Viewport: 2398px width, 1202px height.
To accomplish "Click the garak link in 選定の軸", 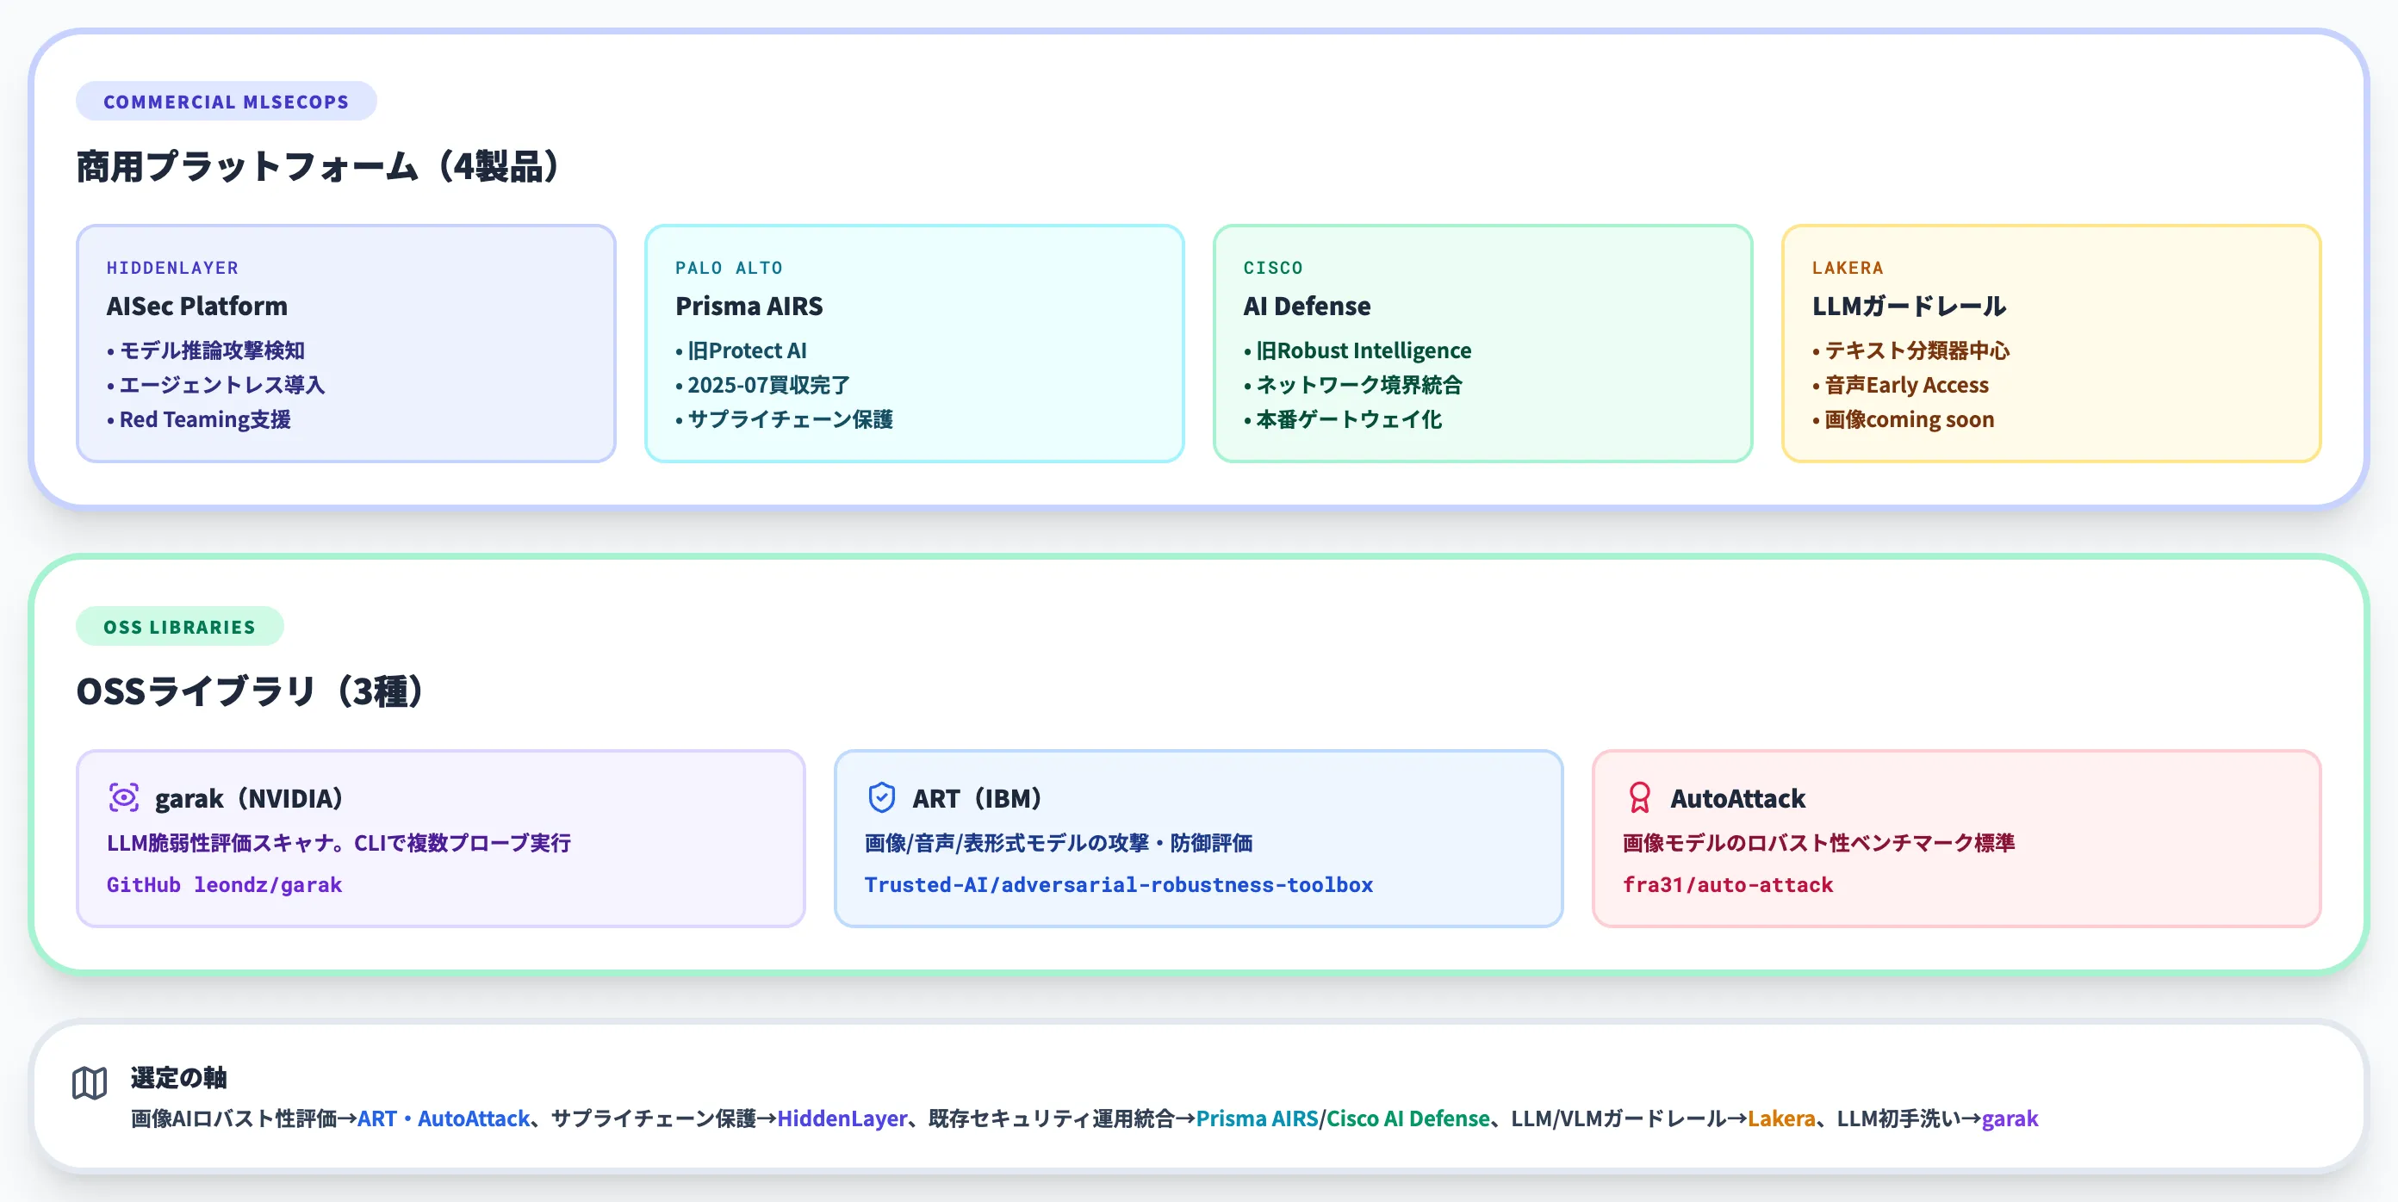I will point(2010,1118).
